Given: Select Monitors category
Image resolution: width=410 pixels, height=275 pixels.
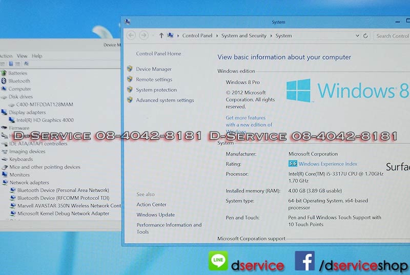Looking at the screenshot, I should [x=19, y=175].
